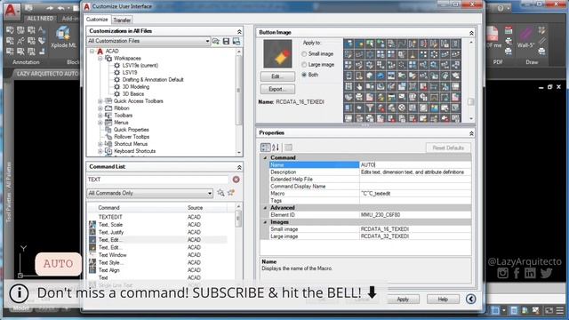
Task: Switch to the Transfer tab
Action: 122,20
